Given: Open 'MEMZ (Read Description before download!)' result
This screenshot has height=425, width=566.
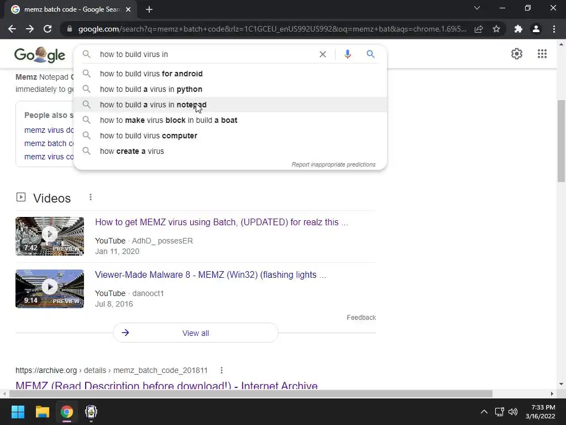Looking at the screenshot, I should coord(166,385).
